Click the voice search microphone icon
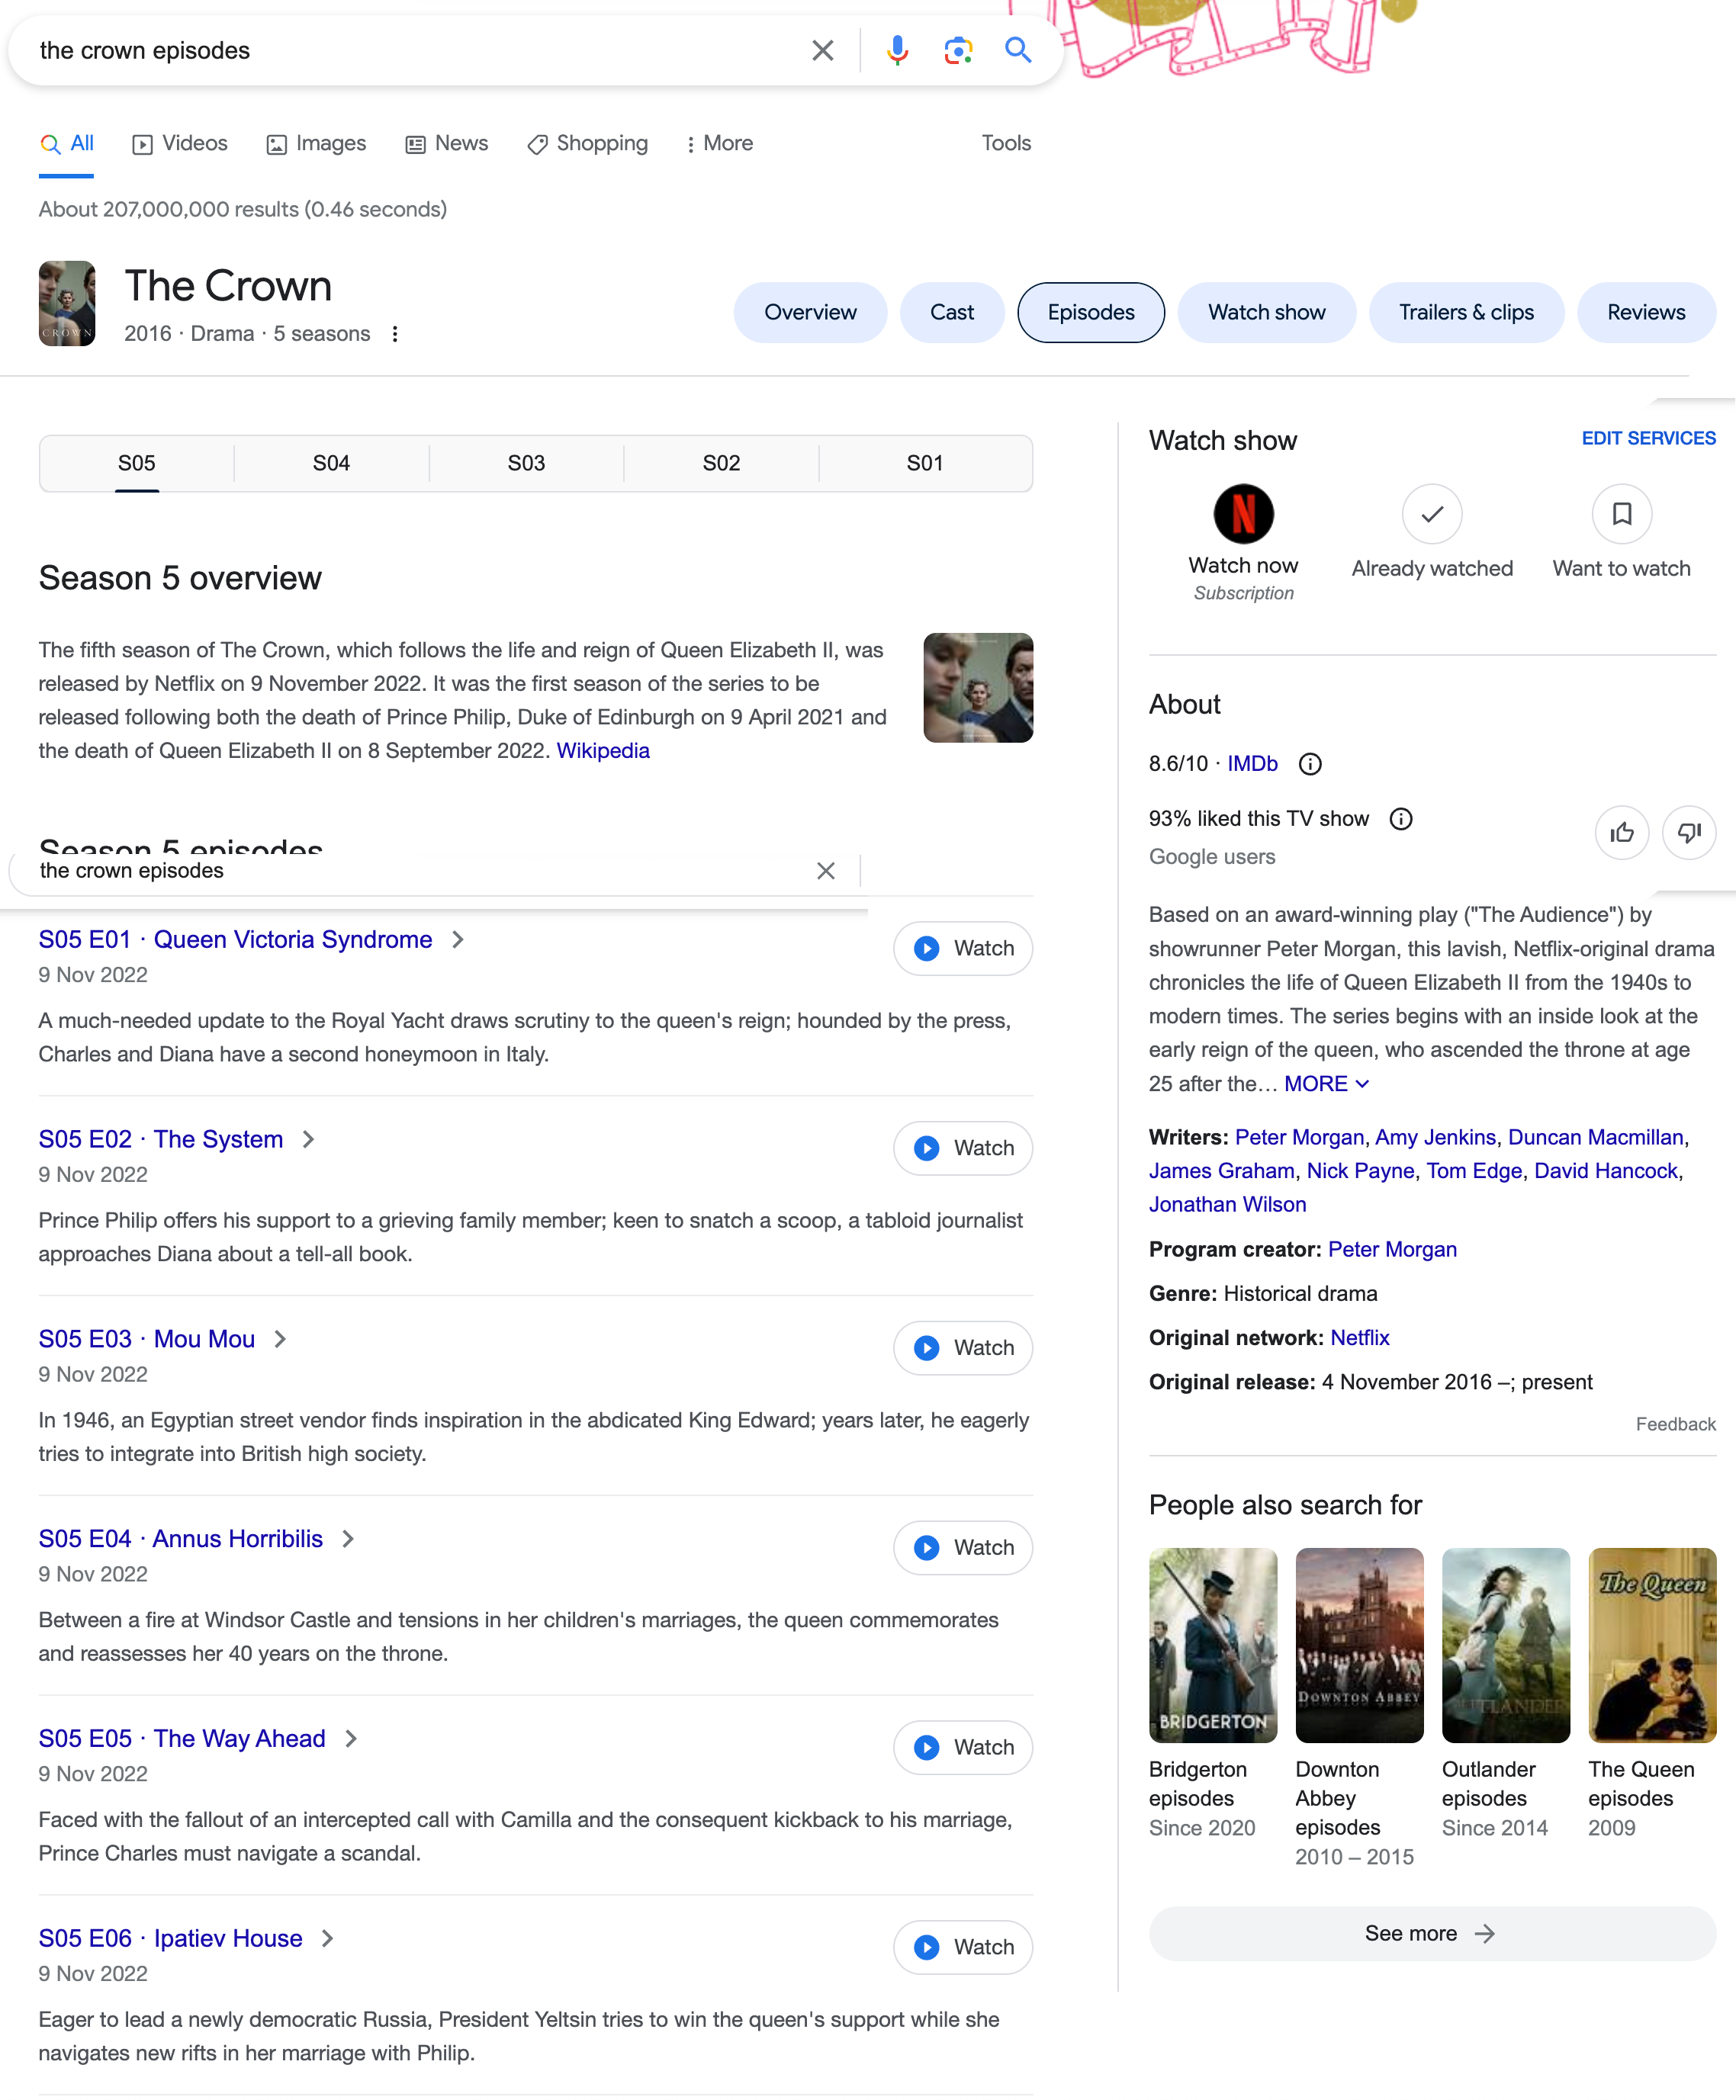The height and width of the screenshot is (2100, 1736). click(897, 50)
